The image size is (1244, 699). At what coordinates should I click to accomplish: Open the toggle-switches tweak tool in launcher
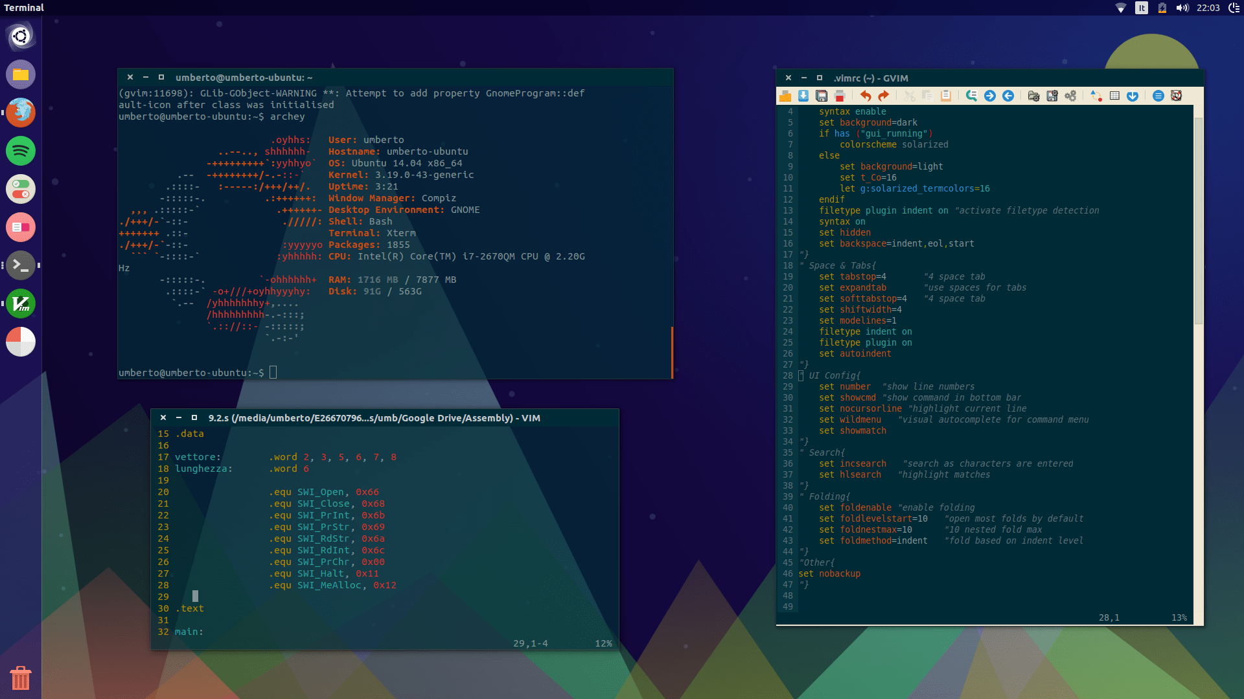click(x=21, y=189)
